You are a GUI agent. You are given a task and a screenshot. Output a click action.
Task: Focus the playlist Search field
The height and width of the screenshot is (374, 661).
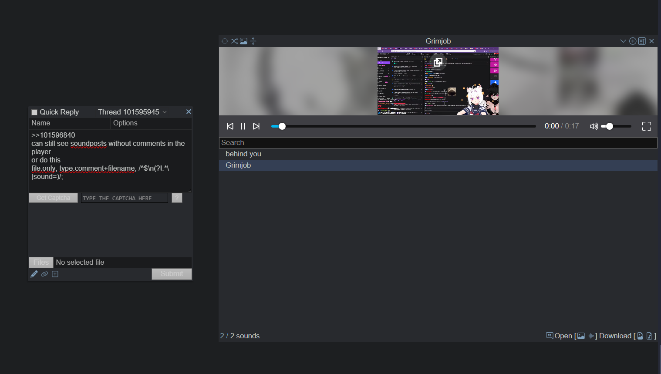click(x=438, y=143)
